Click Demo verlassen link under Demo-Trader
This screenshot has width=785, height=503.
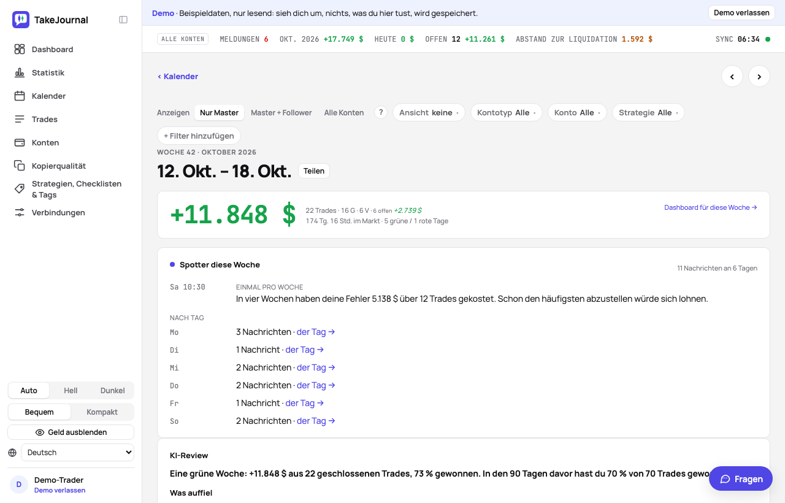coord(59,490)
